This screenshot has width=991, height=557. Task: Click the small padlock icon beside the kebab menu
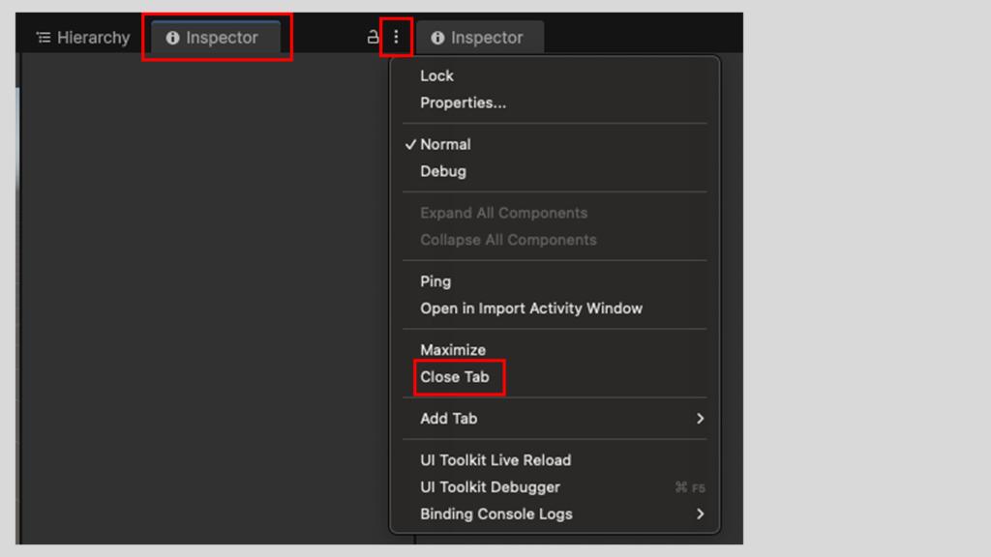pos(373,38)
